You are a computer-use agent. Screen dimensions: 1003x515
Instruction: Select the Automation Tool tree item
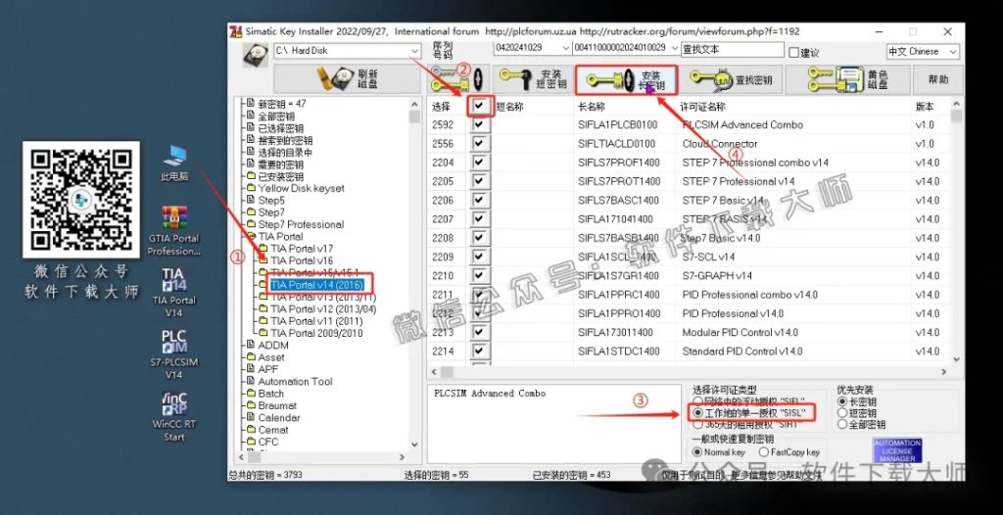[295, 381]
